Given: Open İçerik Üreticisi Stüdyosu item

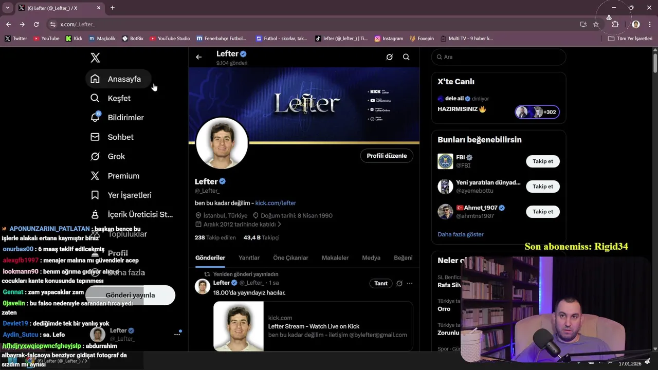Looking at the screenshot, I should [x=132, y=215].
